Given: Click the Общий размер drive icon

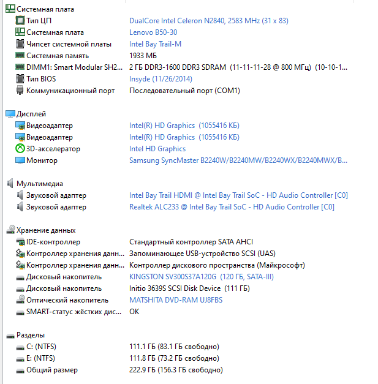Looking at the screenshot, I should pyautogui.click(x=20, y=371).
